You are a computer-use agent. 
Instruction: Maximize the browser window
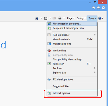(x=95, y=2)
